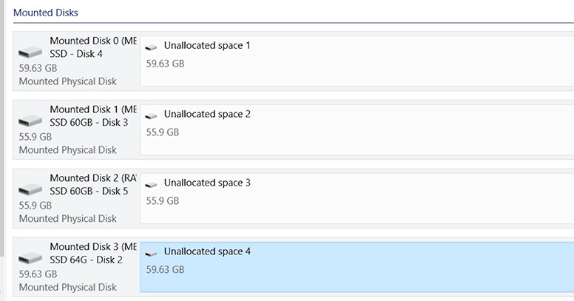This screenshot has width=574, height=301.
Task: Click the Mounted Disk 0 drive icon
Action: (30, 52)
